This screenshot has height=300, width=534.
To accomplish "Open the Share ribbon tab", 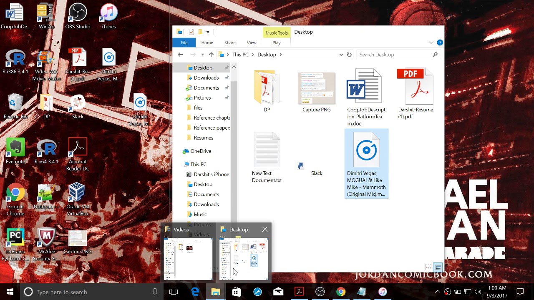I will [230, 42].
